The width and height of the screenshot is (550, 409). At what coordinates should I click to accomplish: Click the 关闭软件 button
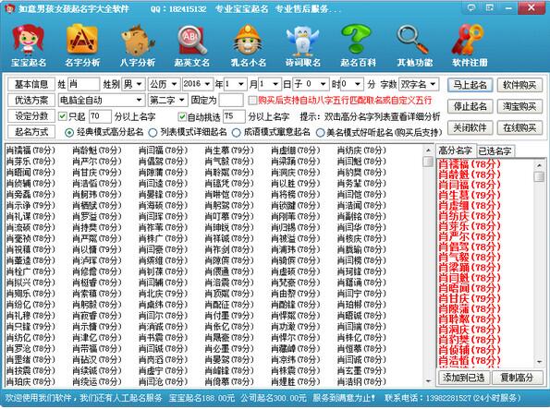point(470,127)
